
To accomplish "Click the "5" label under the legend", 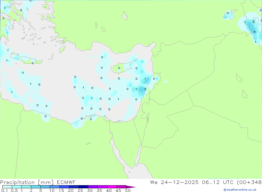I will tap(41, 190).
